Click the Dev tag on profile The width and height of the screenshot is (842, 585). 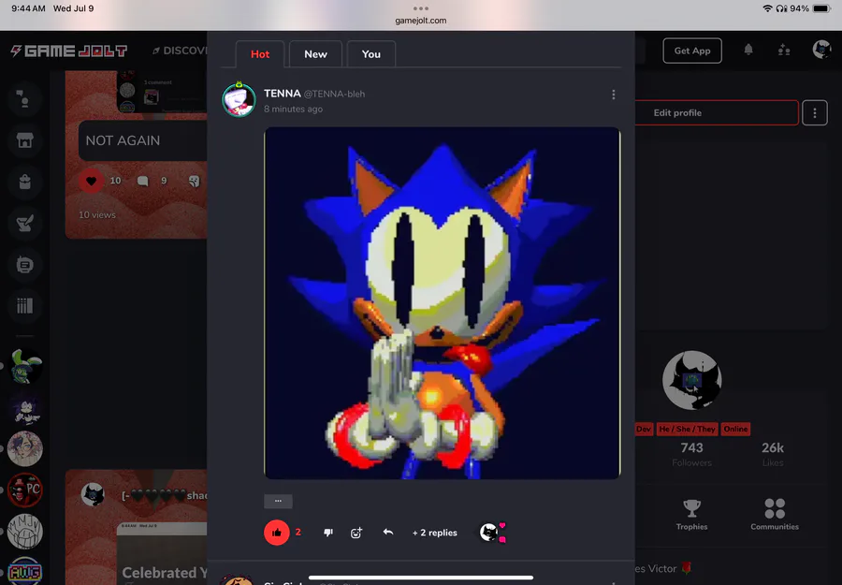[x=644, y=430]
